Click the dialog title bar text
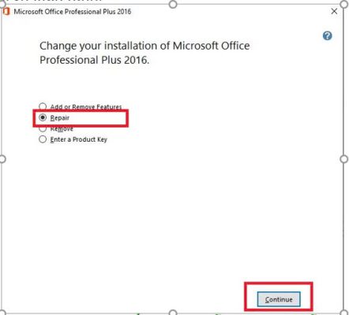 point(73,12)
